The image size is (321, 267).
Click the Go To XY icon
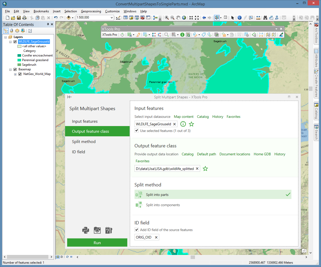(277, 18)
